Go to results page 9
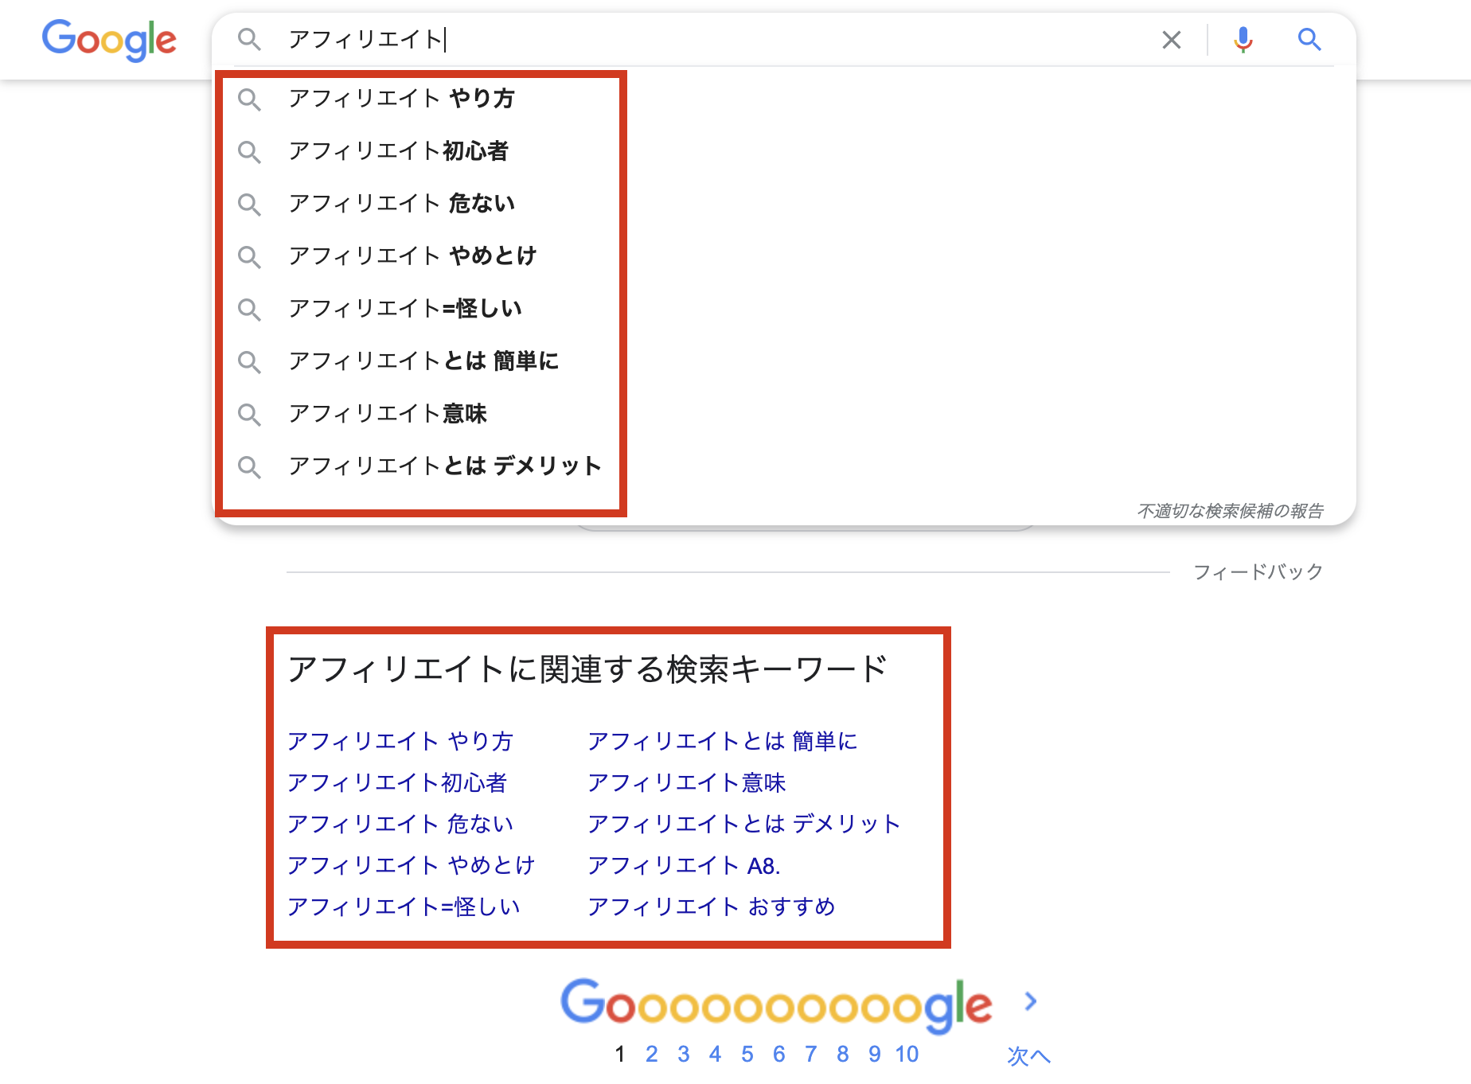Screen dimensions: 1471x1084 tap(875, 1055)
